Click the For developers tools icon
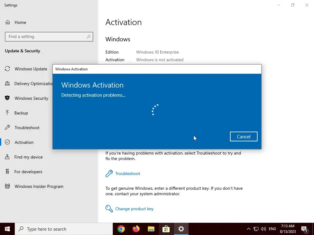This screenshot has height=235, width=314. tap(7, 171)
